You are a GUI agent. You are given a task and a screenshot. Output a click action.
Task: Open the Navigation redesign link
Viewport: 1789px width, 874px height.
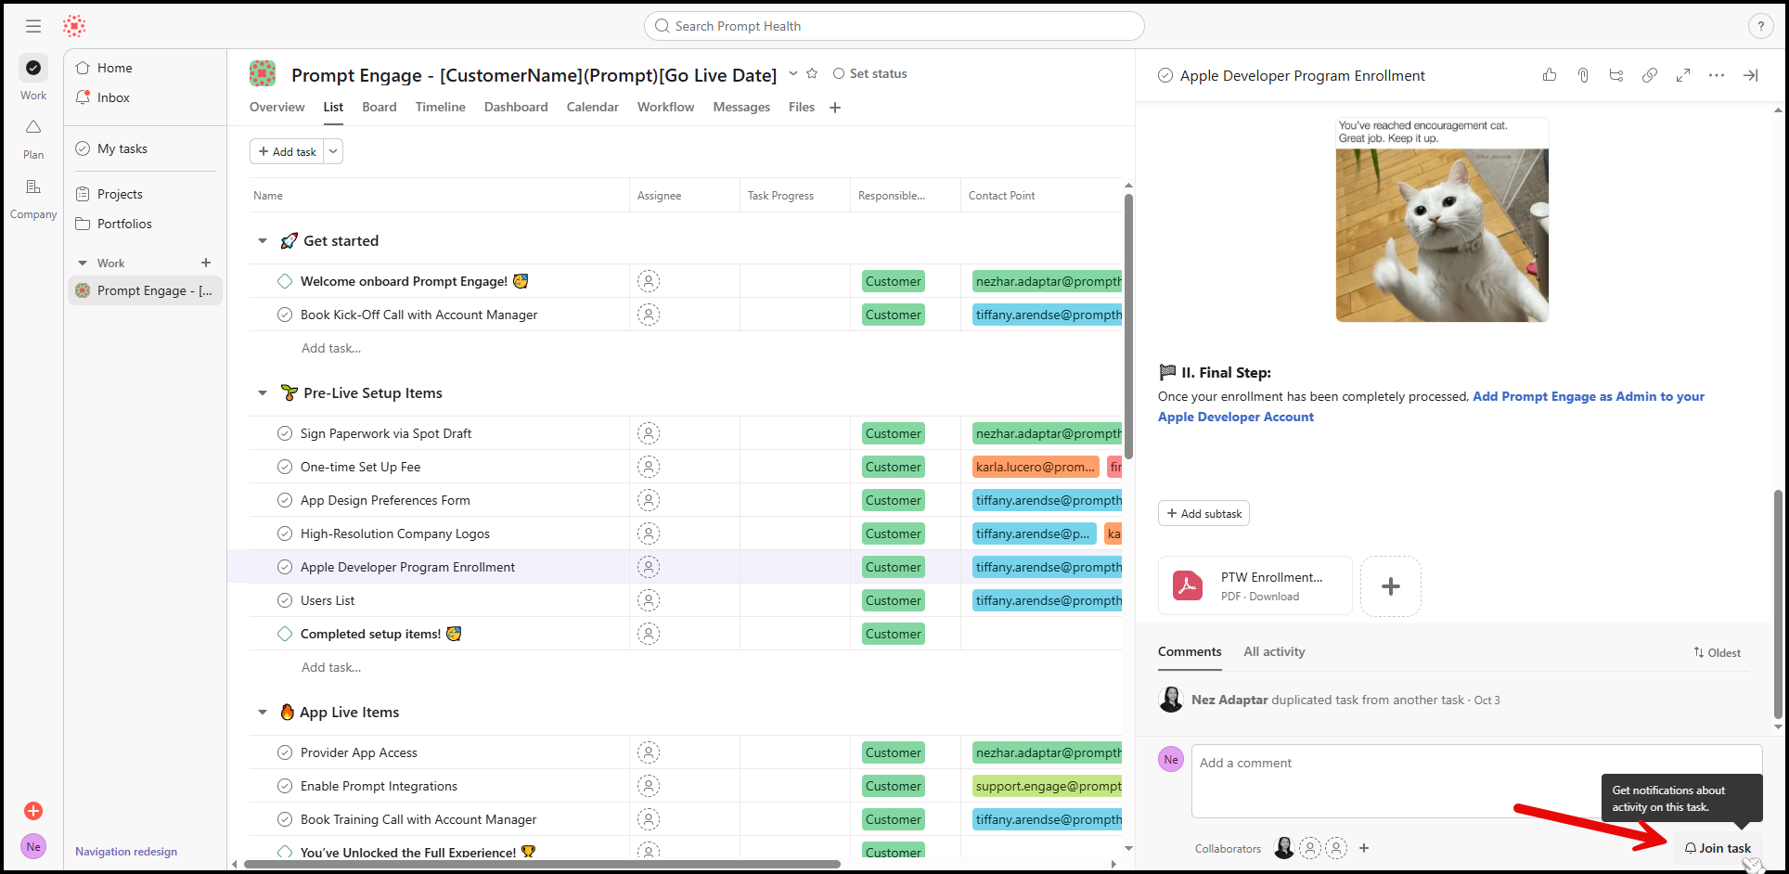[126, 852]
